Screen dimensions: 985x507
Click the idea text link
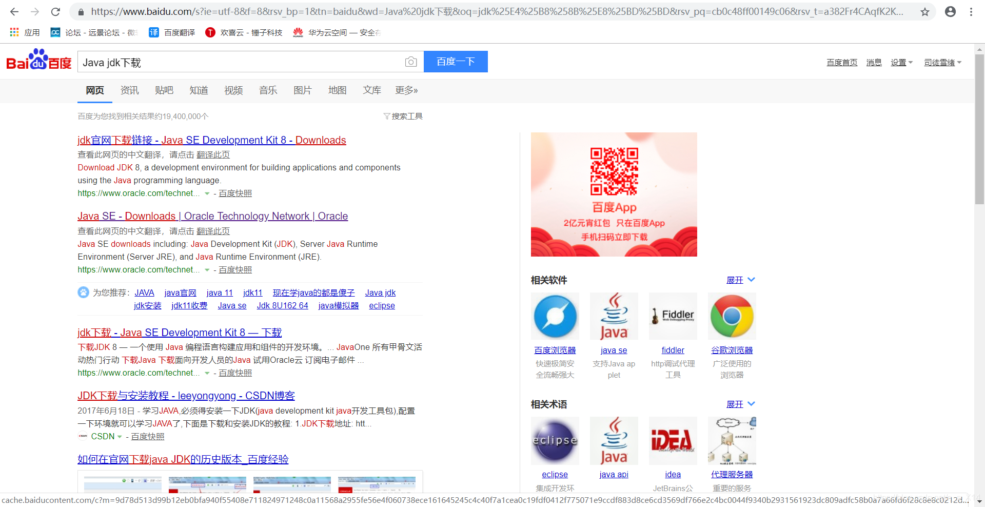point(673,475)
